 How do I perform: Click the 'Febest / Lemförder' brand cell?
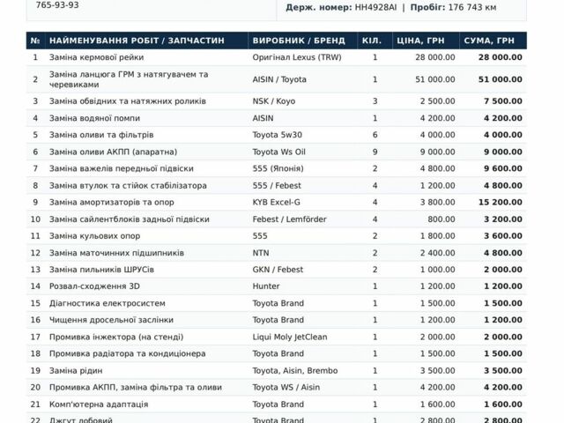(x=289, y=219)
